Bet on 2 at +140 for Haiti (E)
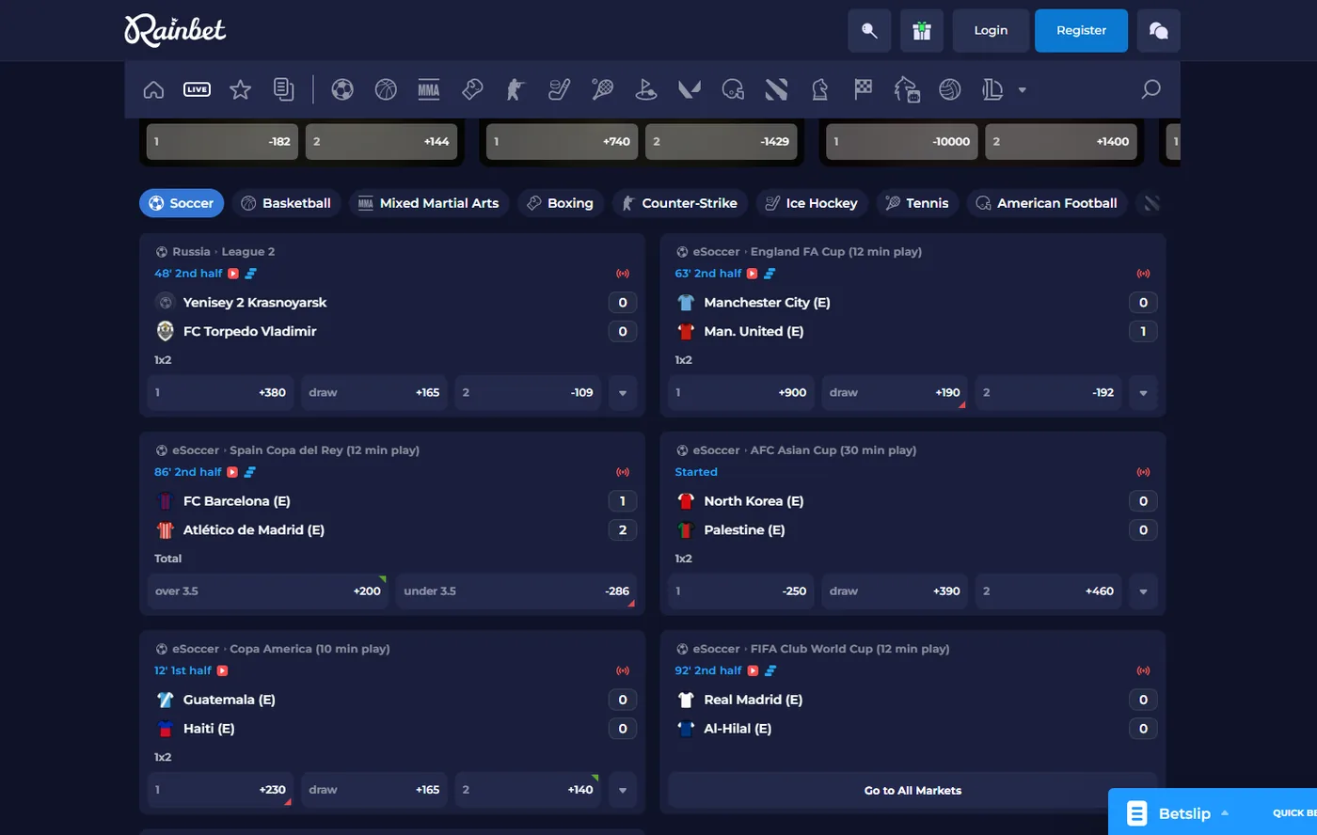The width and height of the screenshot is (1317, 835). [528, 790]
